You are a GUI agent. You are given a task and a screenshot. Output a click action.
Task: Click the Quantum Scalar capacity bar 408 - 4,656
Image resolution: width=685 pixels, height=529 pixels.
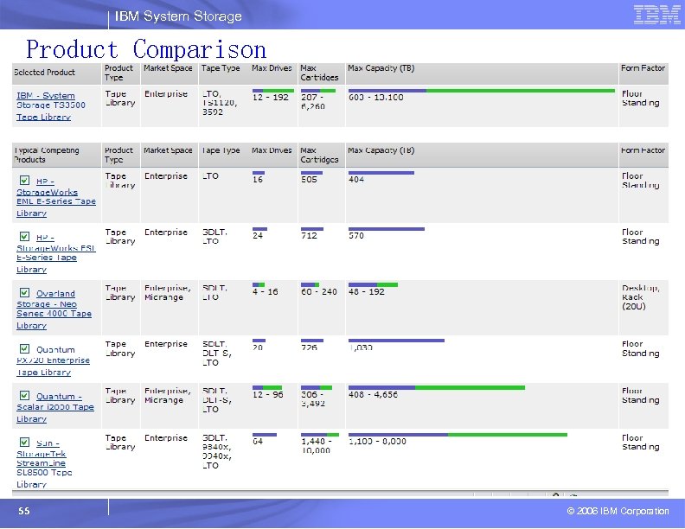point(437,387)
